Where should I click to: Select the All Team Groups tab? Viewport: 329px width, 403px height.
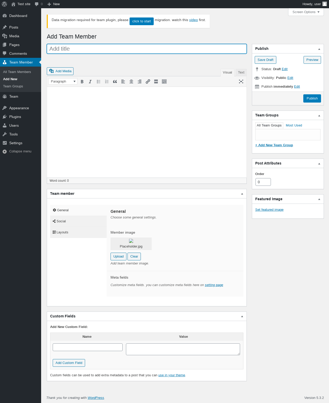click(269, 125)
